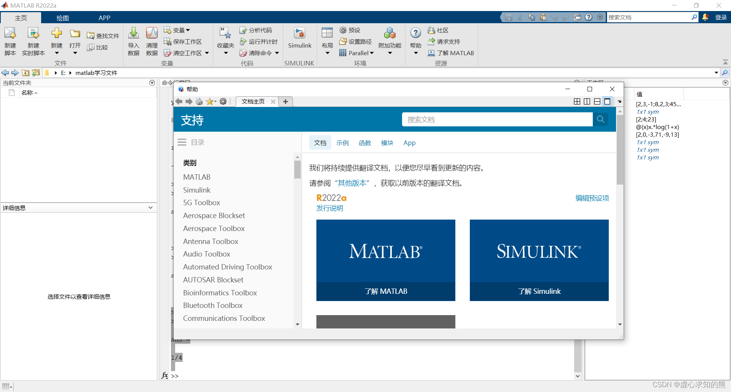Click 请求支持 request support
This screenshot has height=392, width=731.
[444, 41]
